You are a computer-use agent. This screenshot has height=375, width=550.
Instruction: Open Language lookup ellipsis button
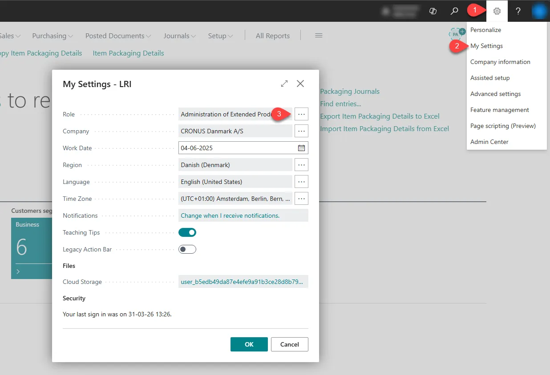pos(301,182)
